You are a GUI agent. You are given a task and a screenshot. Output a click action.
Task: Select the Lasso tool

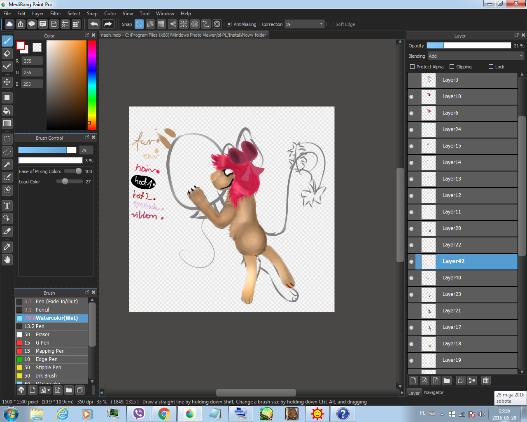(7, 152)
